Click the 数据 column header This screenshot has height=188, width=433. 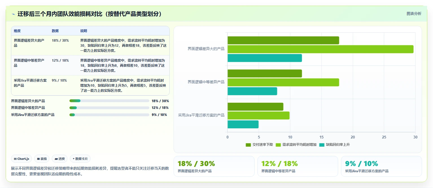click(x=55, y=31)
